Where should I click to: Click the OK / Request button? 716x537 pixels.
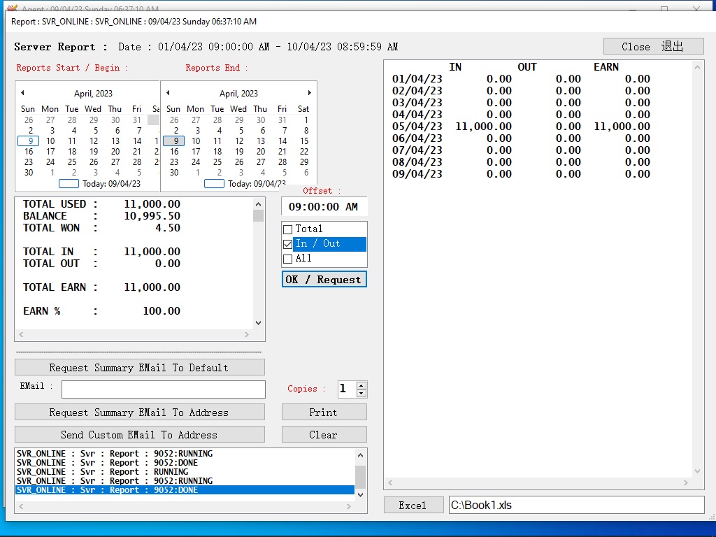click(324, 280)
